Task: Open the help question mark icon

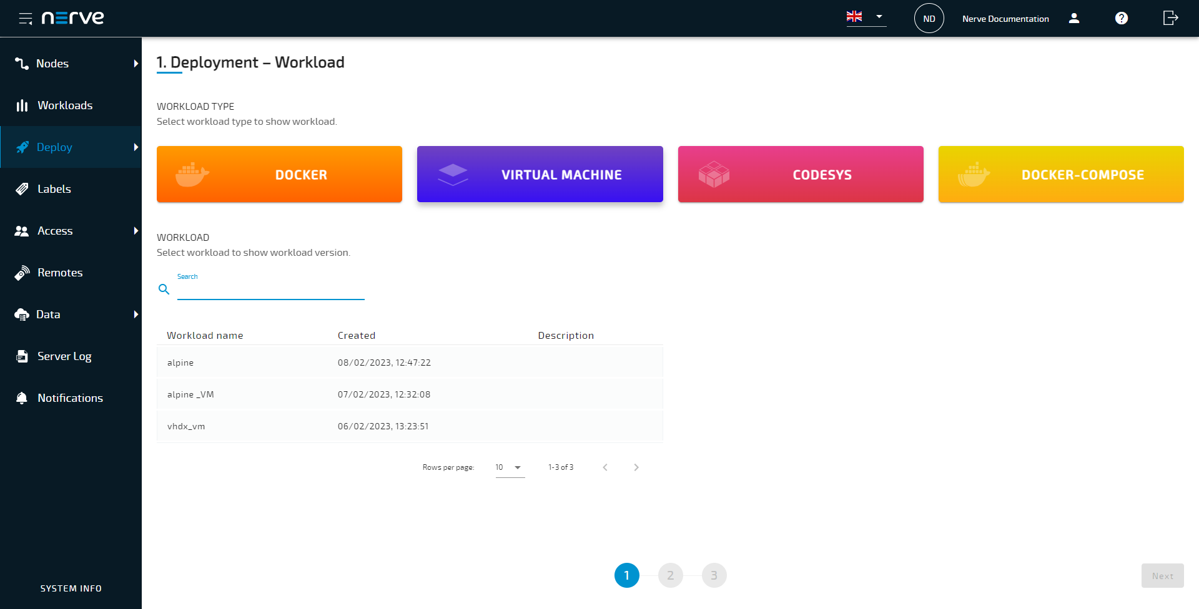Action: (x=1122, y=18)
